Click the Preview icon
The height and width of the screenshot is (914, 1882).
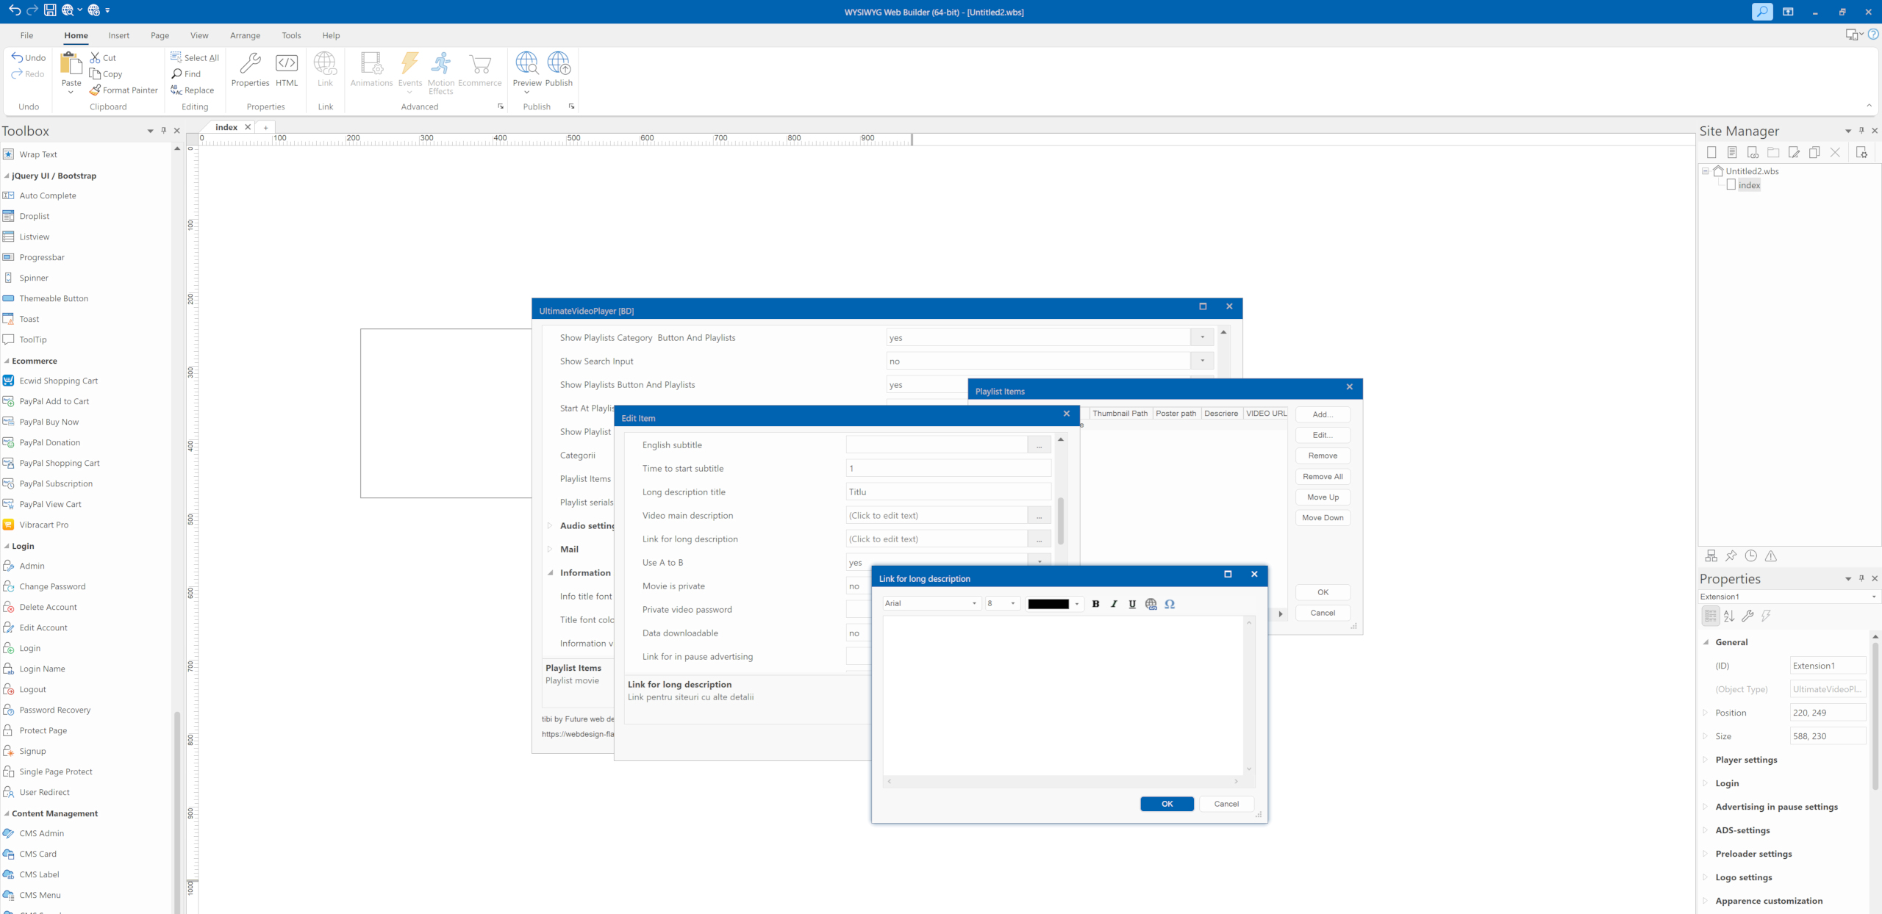pos(527,71)
